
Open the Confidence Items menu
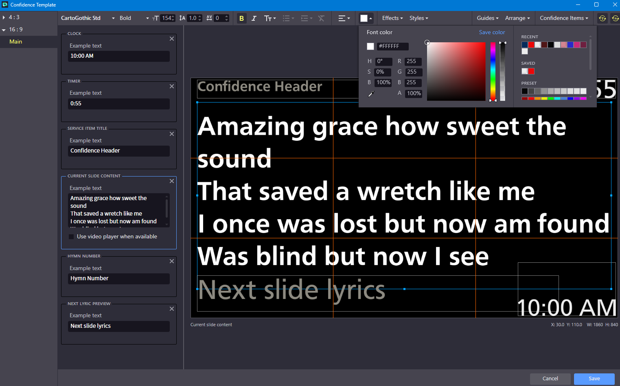pyautogui.click(x=564, y=18)
